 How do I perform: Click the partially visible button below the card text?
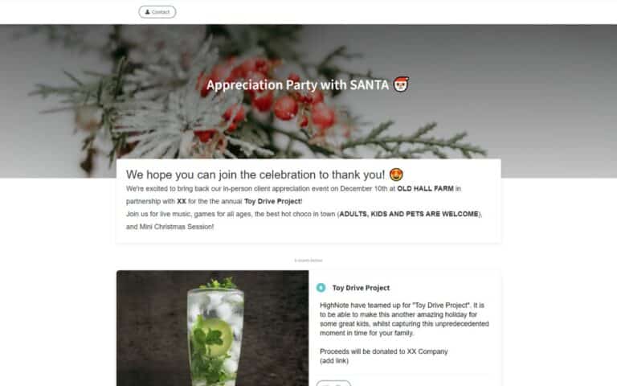tap(333, 384)
